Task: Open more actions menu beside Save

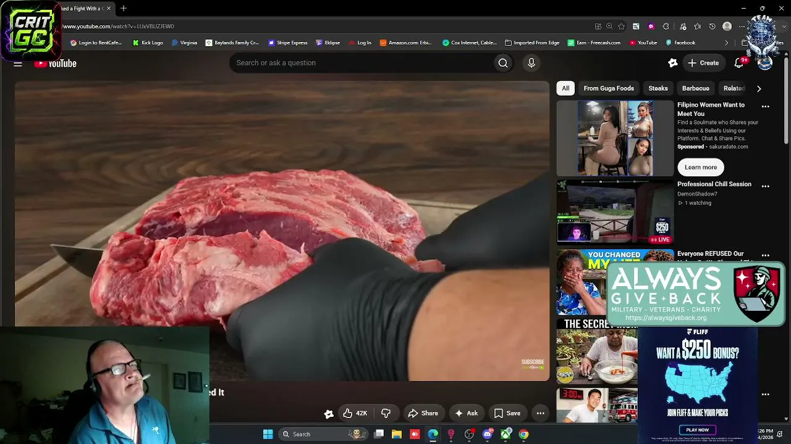Action: point(541,413)
